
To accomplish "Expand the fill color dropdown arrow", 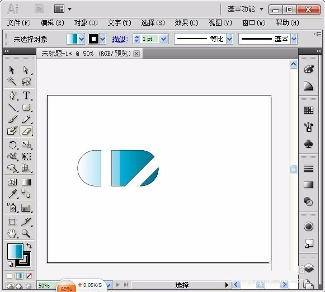I will coord(82,39).
